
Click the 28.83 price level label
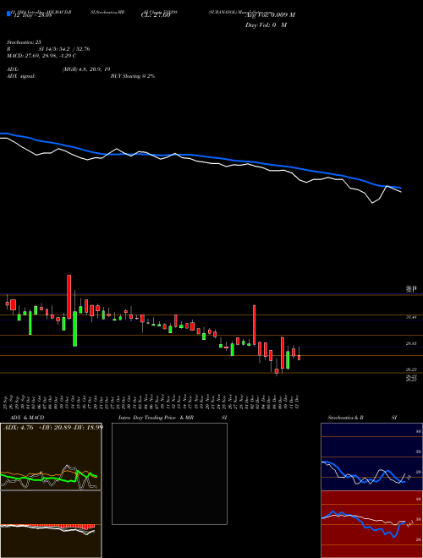pyautogui.click(x=411, y=343)
